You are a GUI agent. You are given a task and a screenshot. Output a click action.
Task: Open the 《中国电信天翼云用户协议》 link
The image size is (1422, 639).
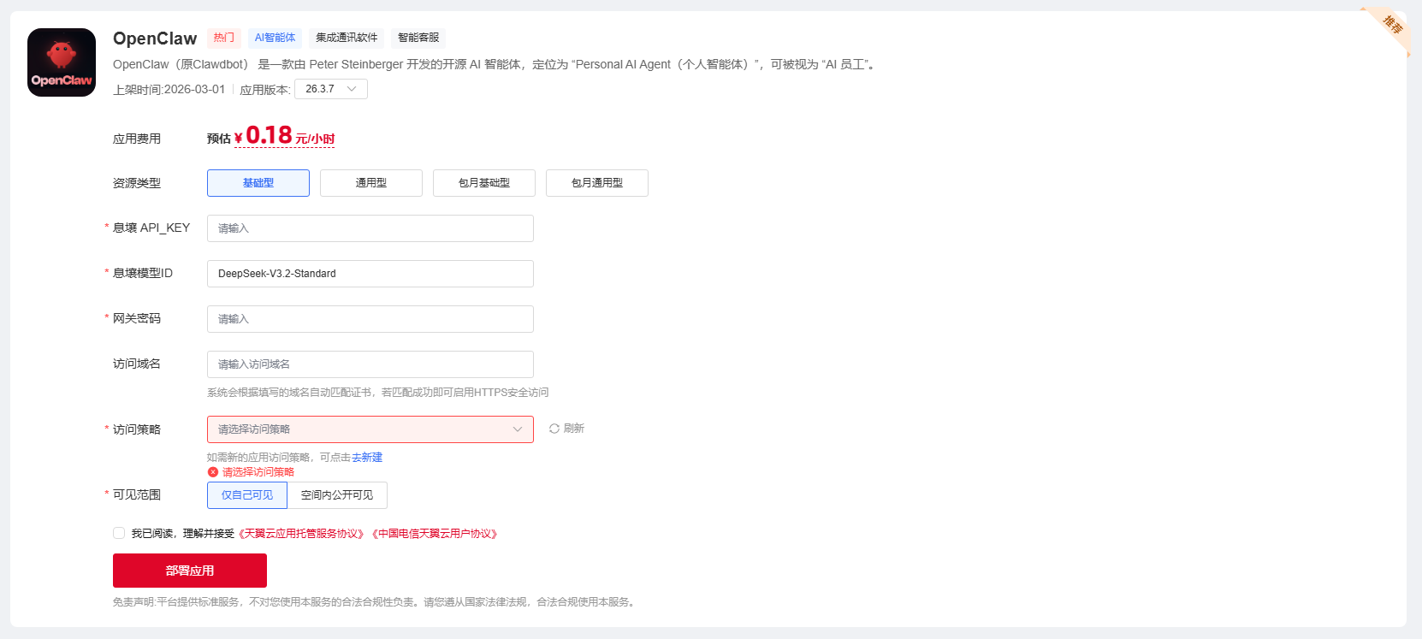(435, 534)
